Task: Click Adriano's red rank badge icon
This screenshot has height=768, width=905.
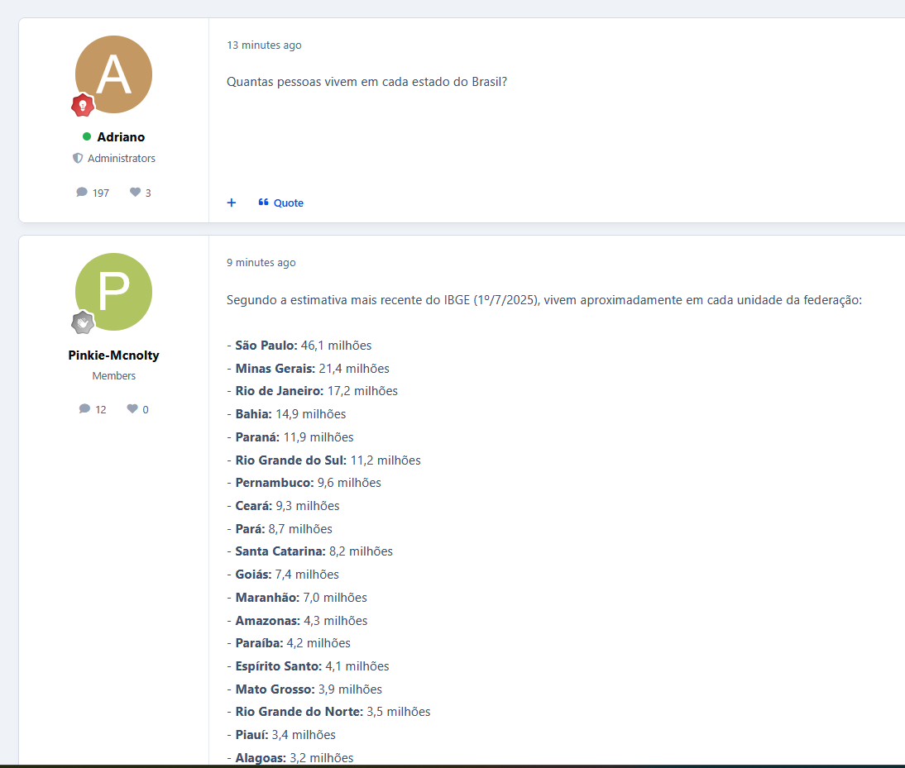Action: pos(83,105)
